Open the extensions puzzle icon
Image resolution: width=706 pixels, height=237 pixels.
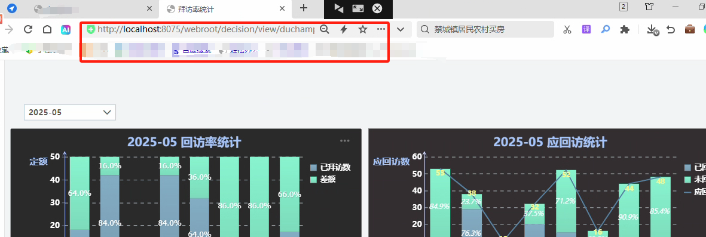625,30
